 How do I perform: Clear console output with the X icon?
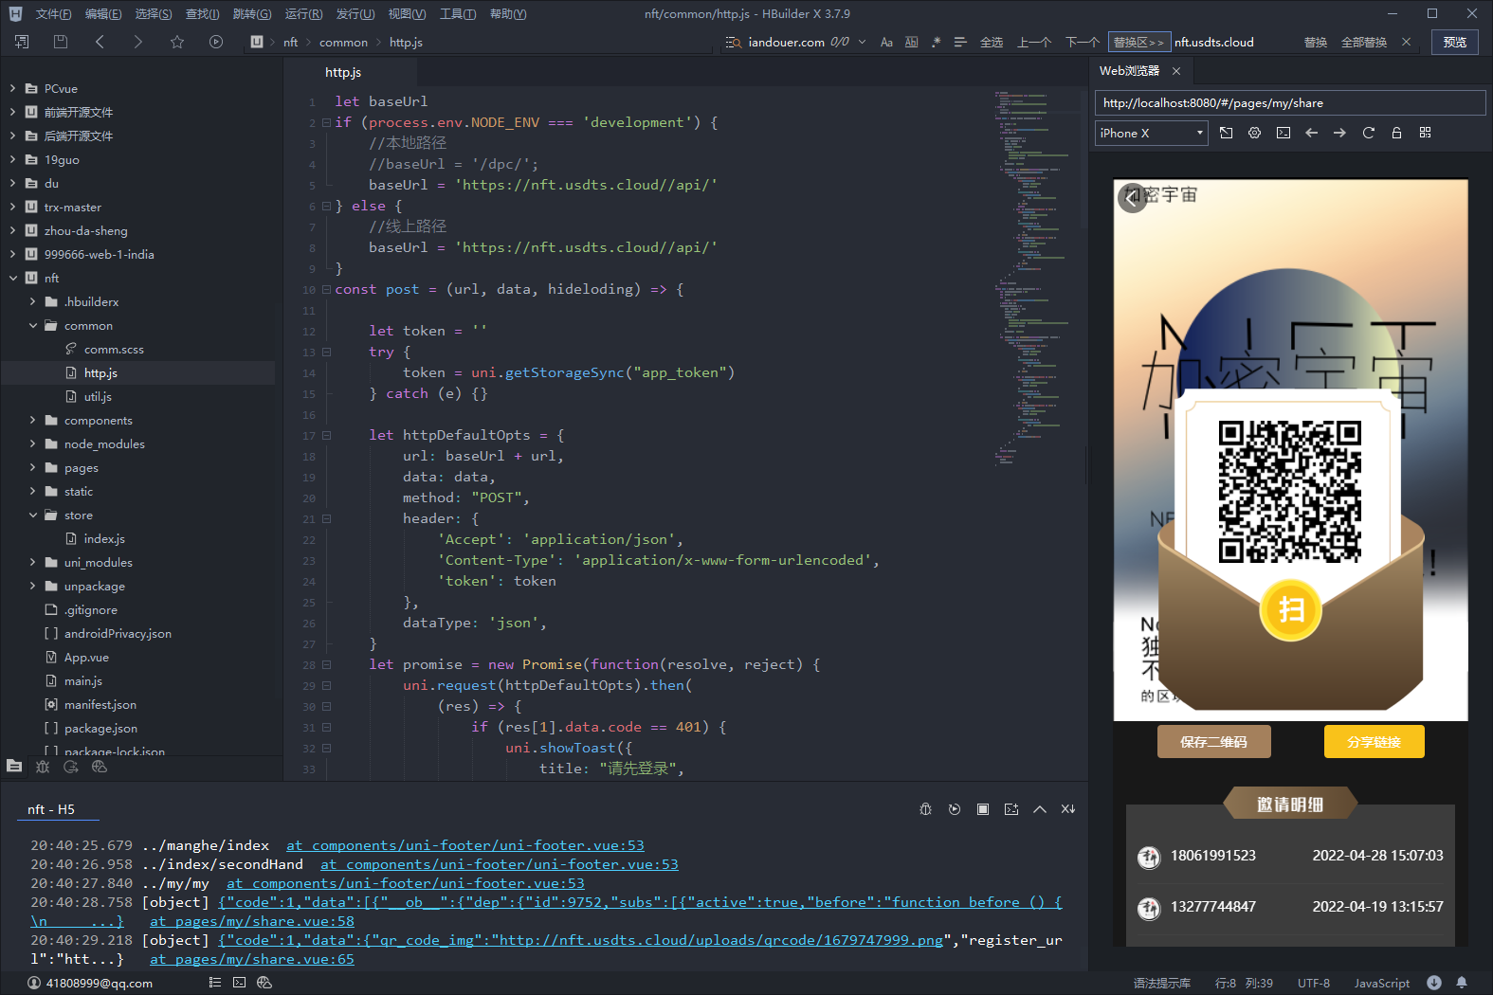point(1068,809)
